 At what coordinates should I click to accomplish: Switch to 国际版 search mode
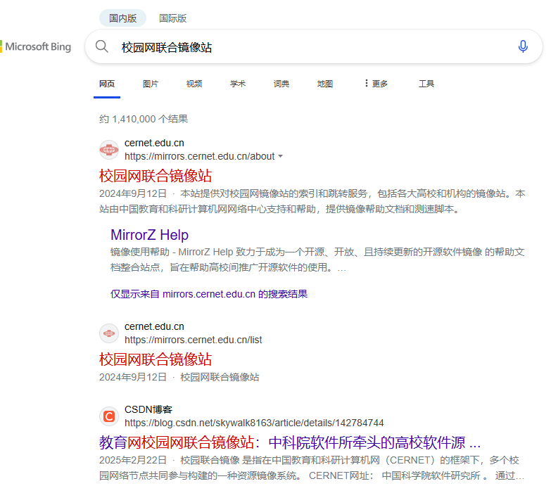point(172,18)
